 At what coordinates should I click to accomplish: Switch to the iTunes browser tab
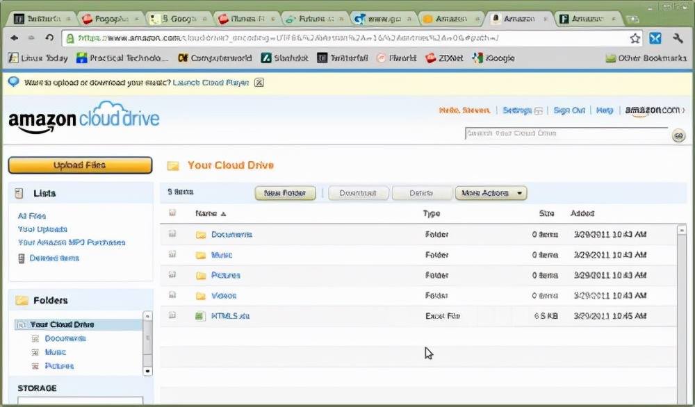click(x=247, y=19)
